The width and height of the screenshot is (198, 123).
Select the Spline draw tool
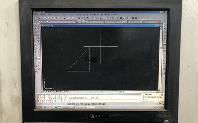(35, 49)
